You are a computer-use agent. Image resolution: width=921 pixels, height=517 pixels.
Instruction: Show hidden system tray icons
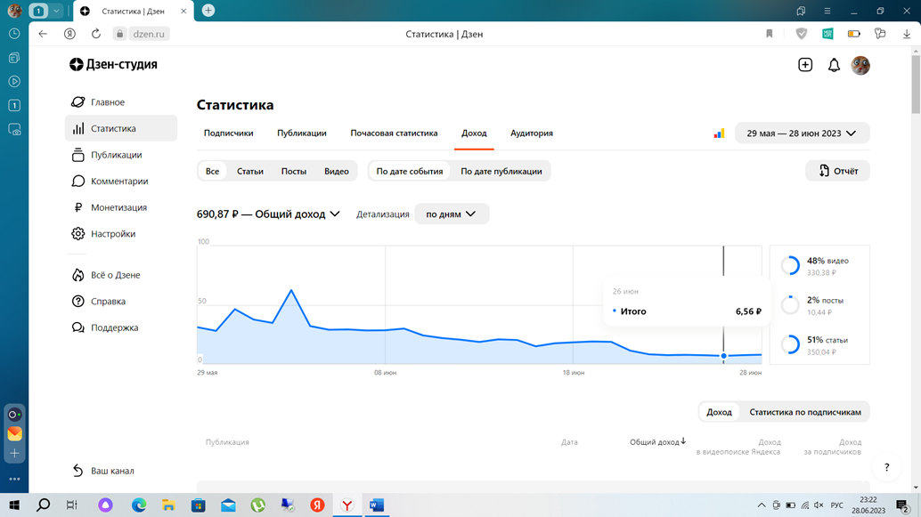[762, 505]
